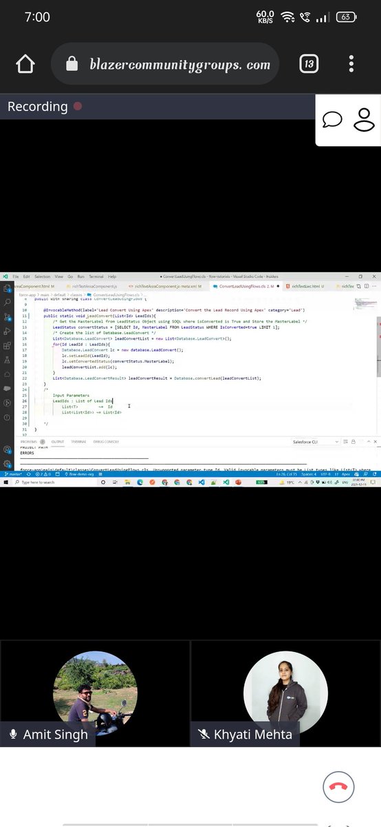The width and height of the screenshot is (381, 827).
Task: Open File menu in shared VS Code
Action: [x=17, y=276]
